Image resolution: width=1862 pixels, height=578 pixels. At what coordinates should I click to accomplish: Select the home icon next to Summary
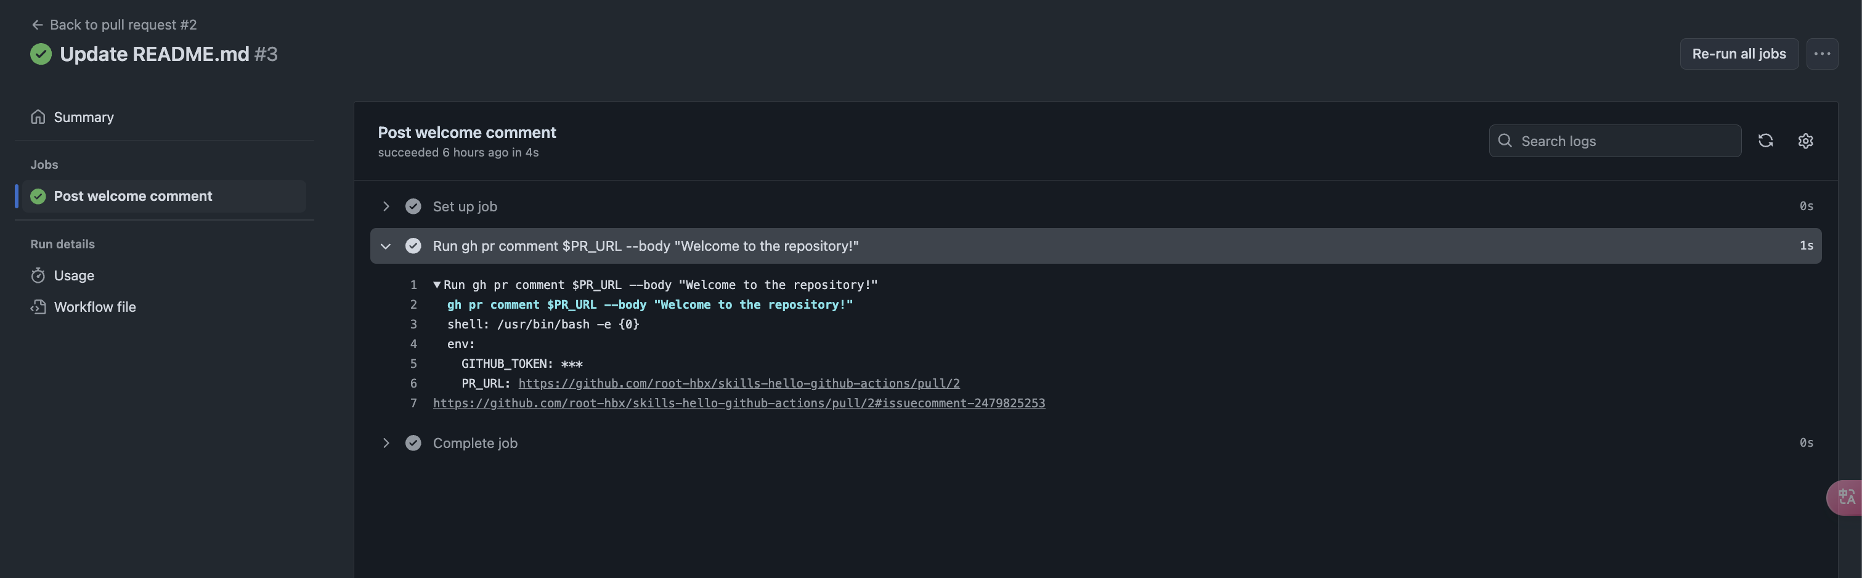tap(38, 116)
